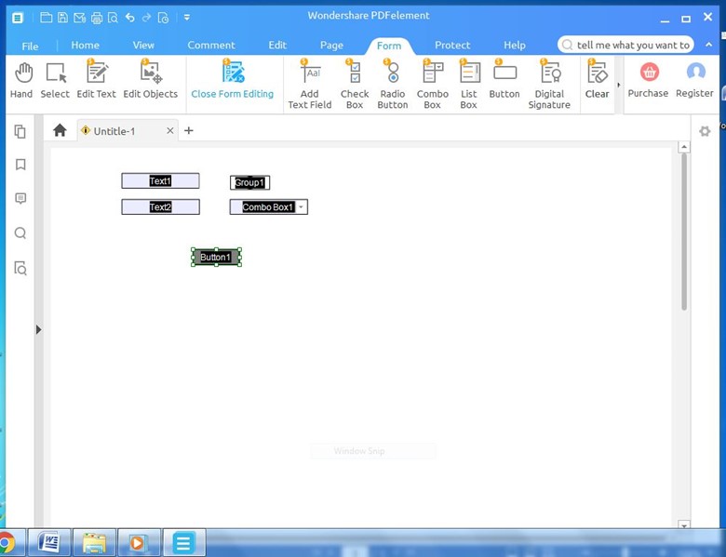Open the Combo Box1 dropdown arrow
The width and height of the screenshot is (726, 557).
tap(301, 207)
